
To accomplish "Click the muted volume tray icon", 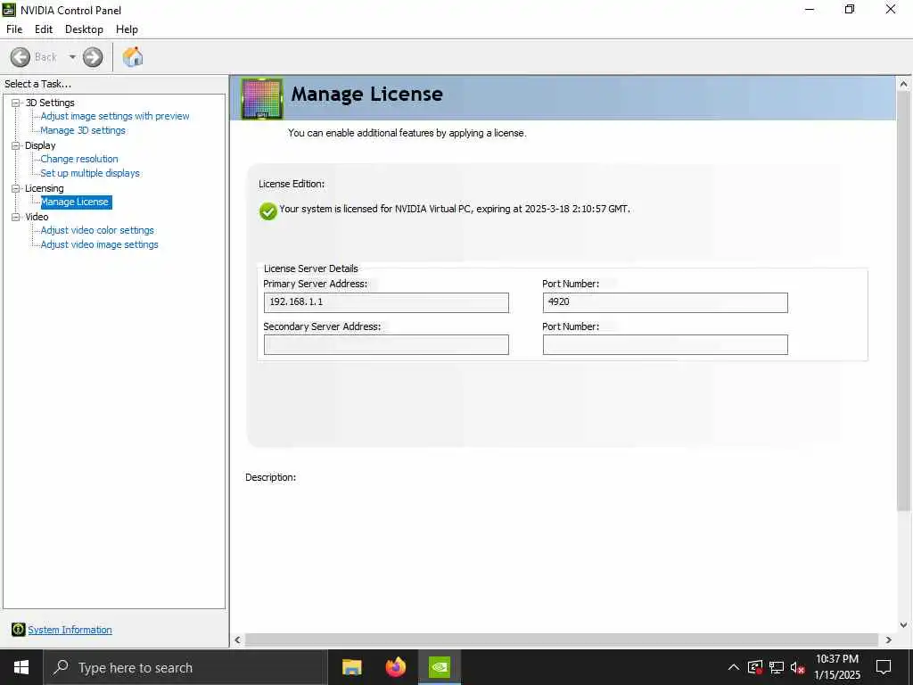I will coord(797,667).
